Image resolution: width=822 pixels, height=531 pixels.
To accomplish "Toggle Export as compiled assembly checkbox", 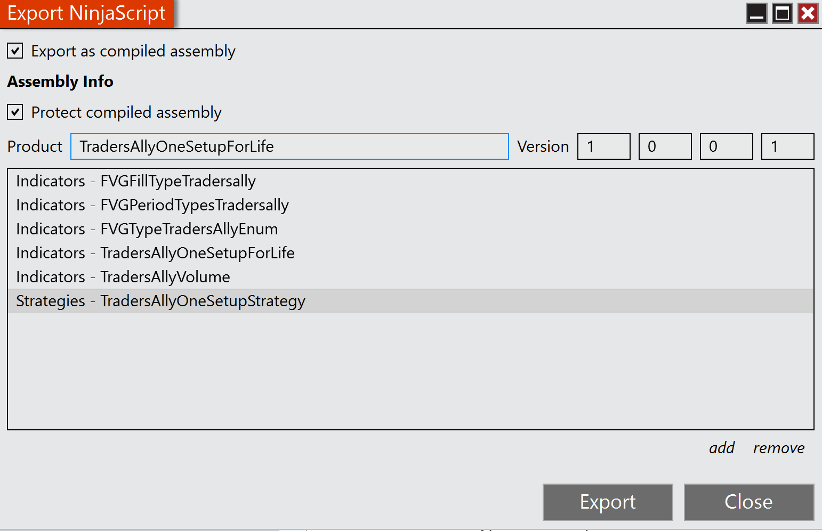I will pos(15,51).
